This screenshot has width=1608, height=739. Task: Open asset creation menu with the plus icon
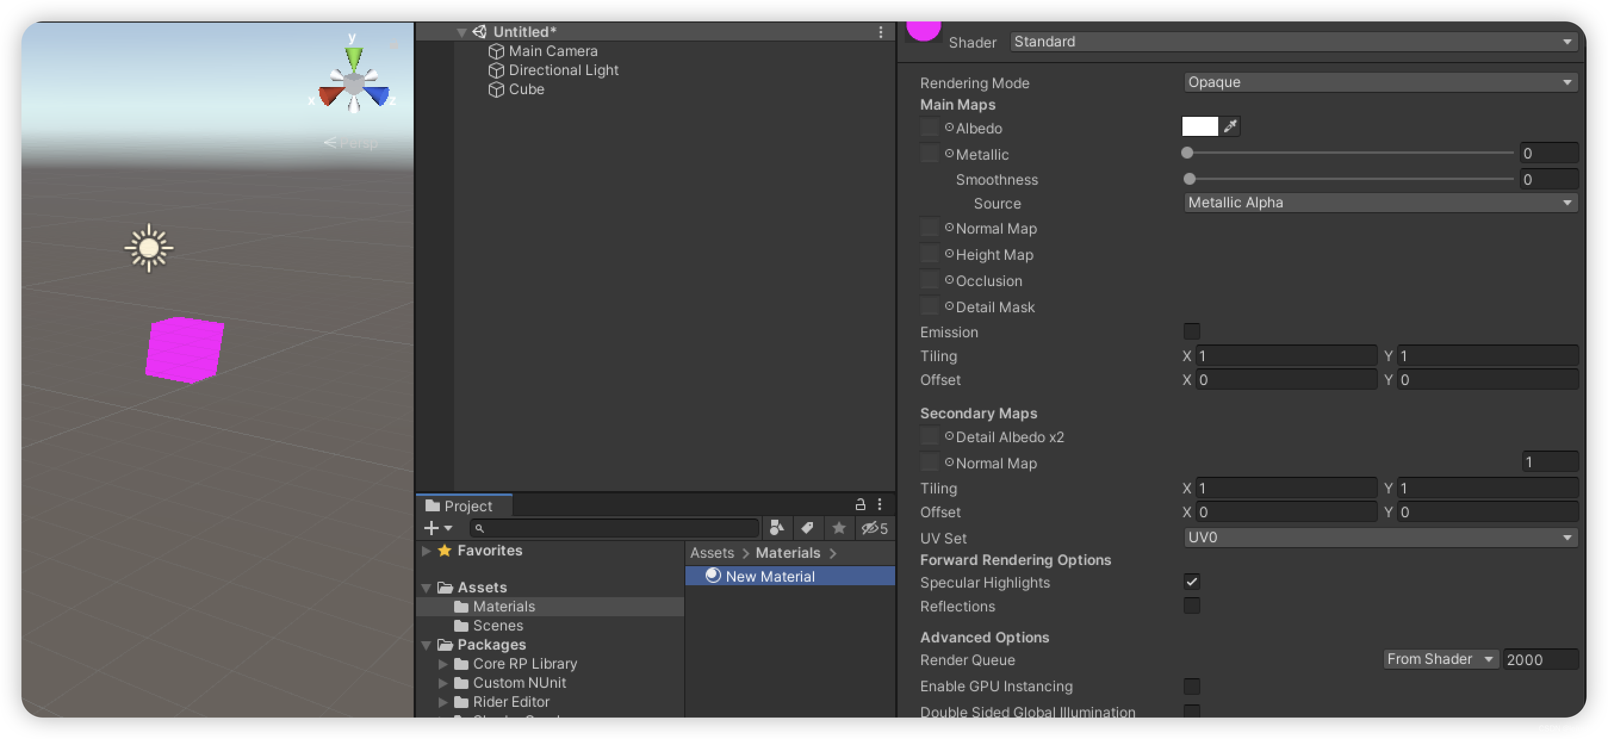[x=433, y=528]
